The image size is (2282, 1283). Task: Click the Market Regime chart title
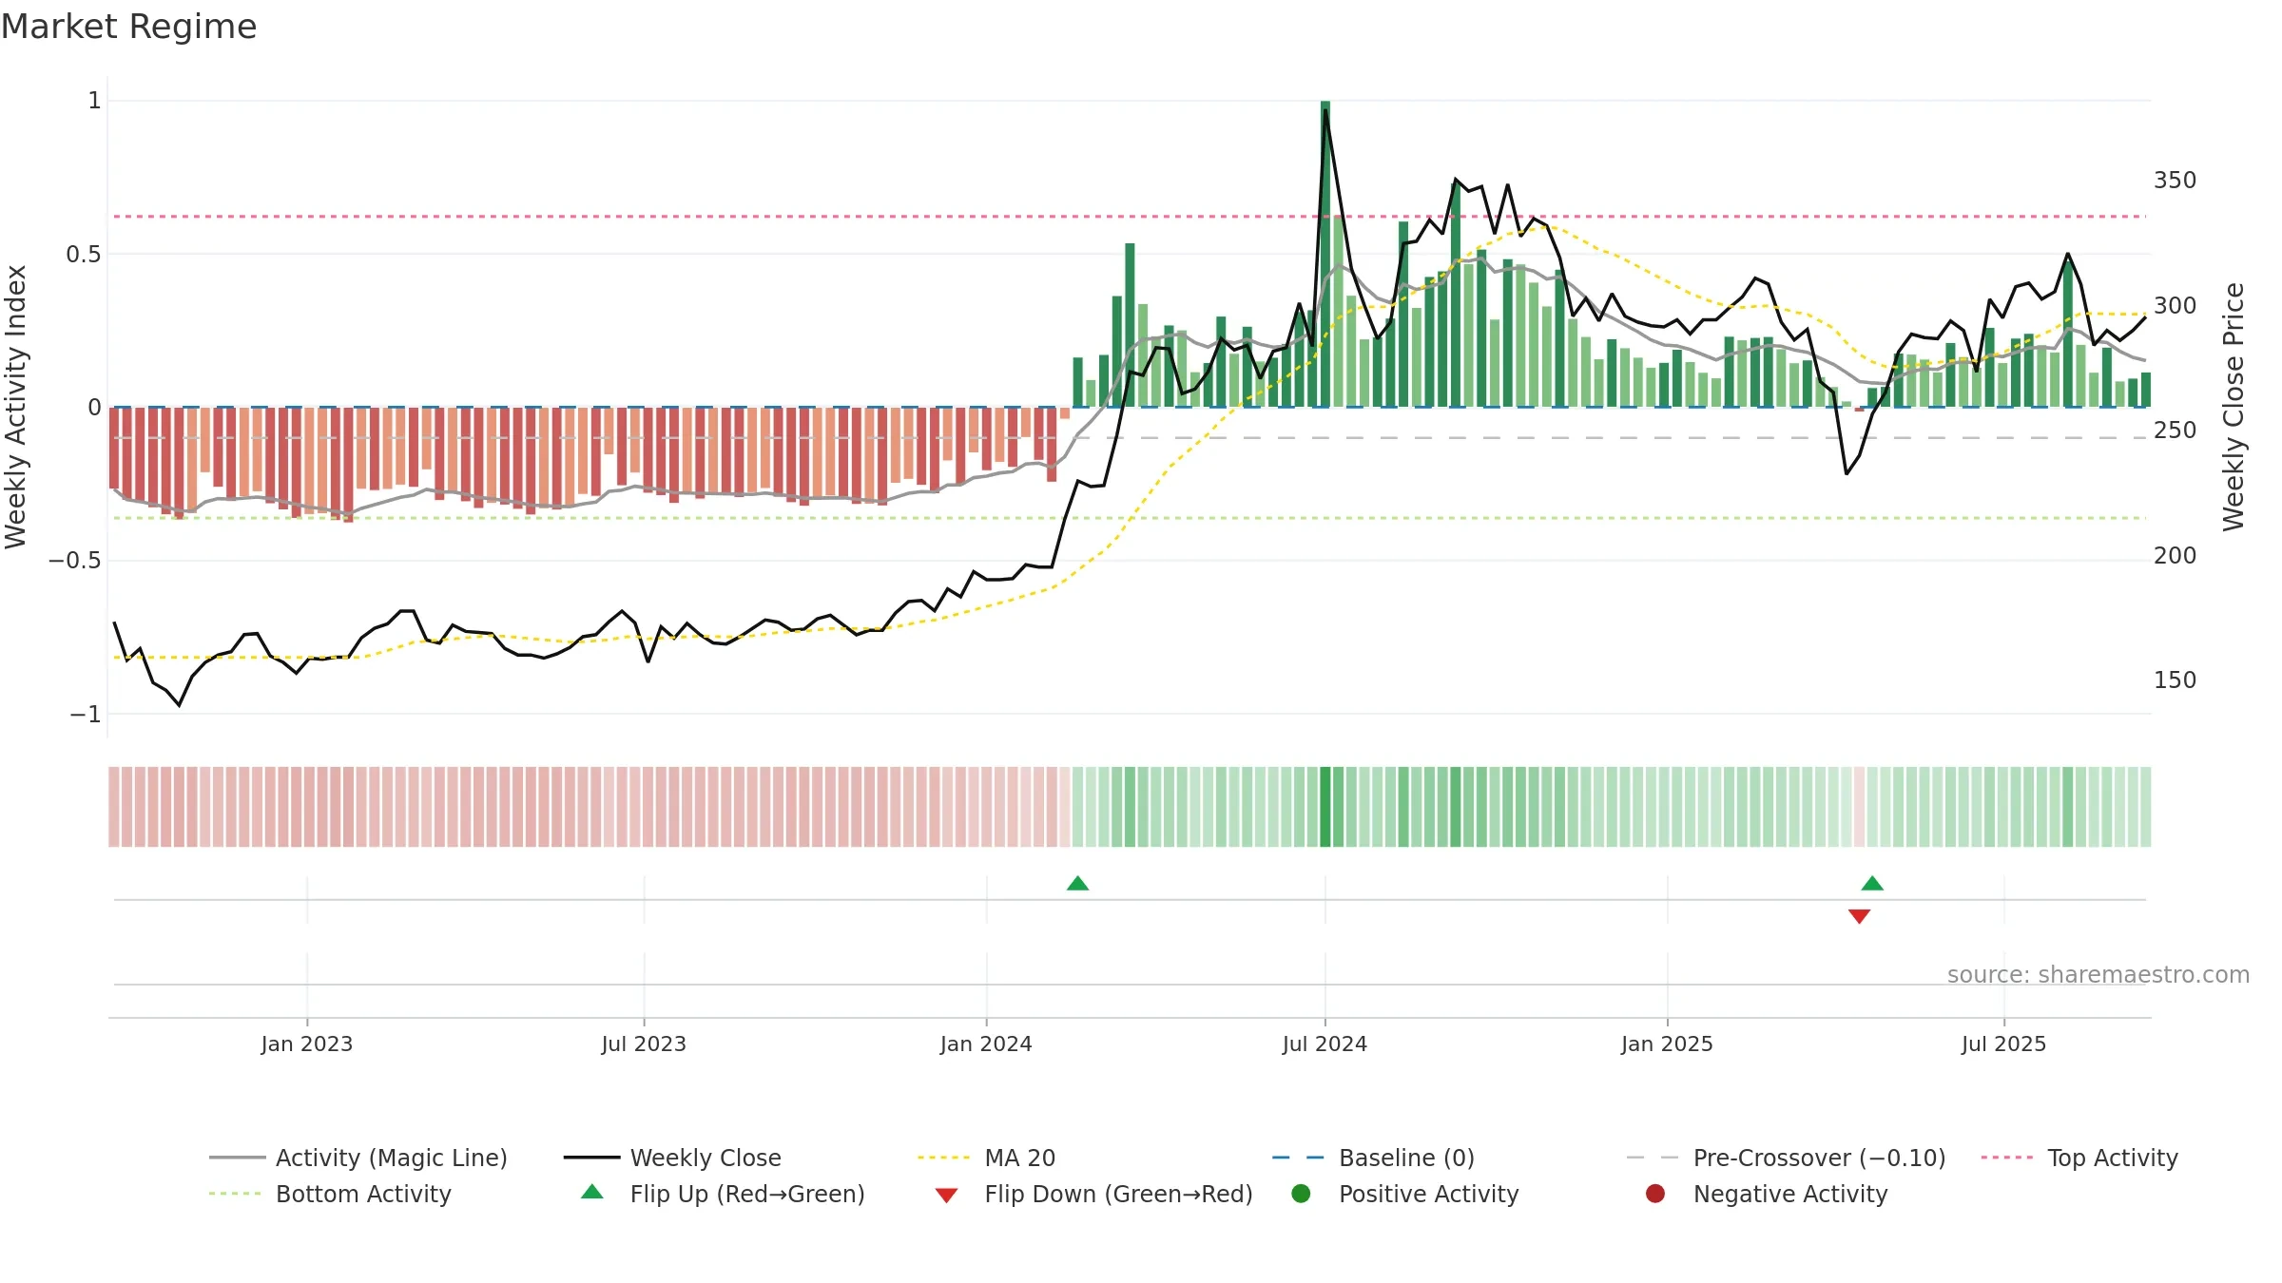tap(128, 27)
